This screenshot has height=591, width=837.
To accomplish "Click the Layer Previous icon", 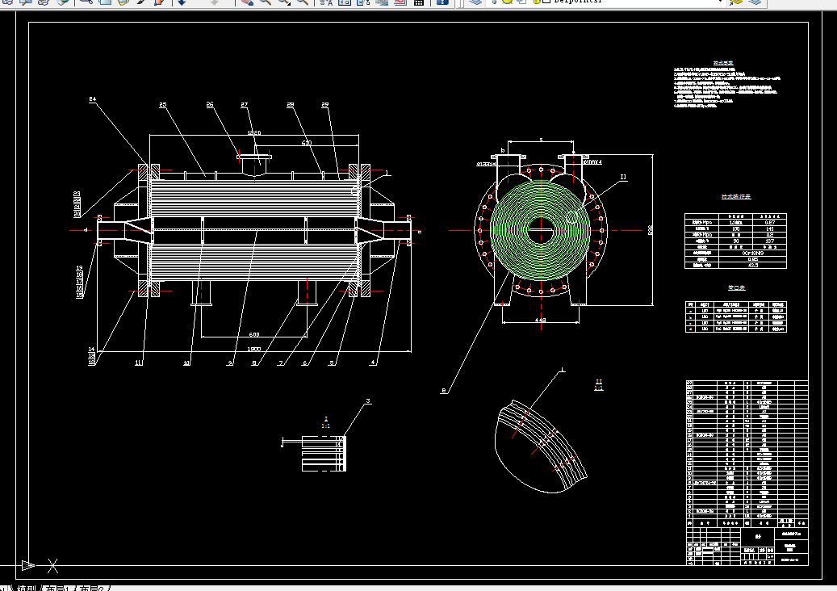I will pyautogui.click(x=755, y=2).
